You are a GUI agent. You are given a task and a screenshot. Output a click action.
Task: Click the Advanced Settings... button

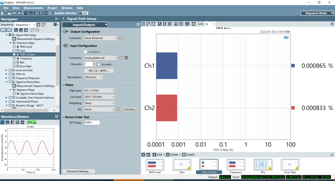78,171
